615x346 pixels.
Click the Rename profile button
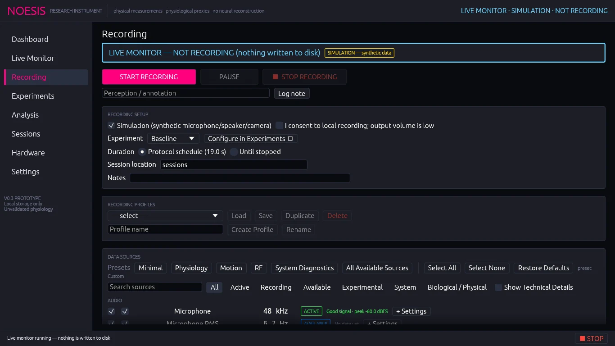[x=298, y=230]
